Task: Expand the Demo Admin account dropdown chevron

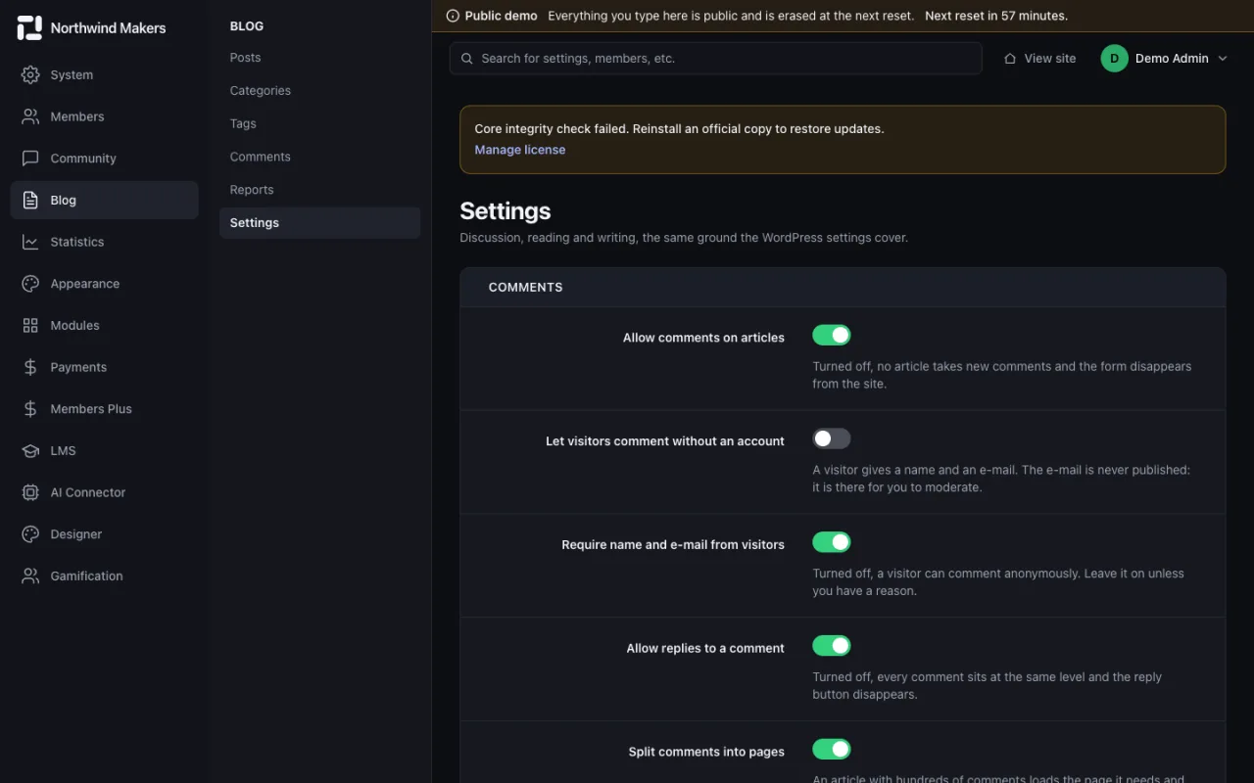Action: [x=1223, y=59]
